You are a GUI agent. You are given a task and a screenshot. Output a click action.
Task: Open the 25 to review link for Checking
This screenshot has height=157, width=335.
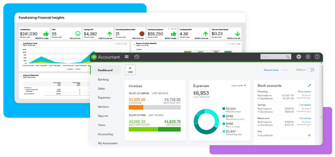click(x=304, y=92)
